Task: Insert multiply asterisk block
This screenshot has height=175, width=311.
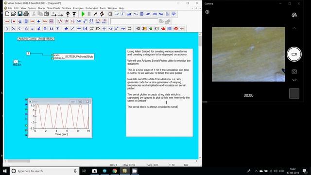Action: coord(66,29)
